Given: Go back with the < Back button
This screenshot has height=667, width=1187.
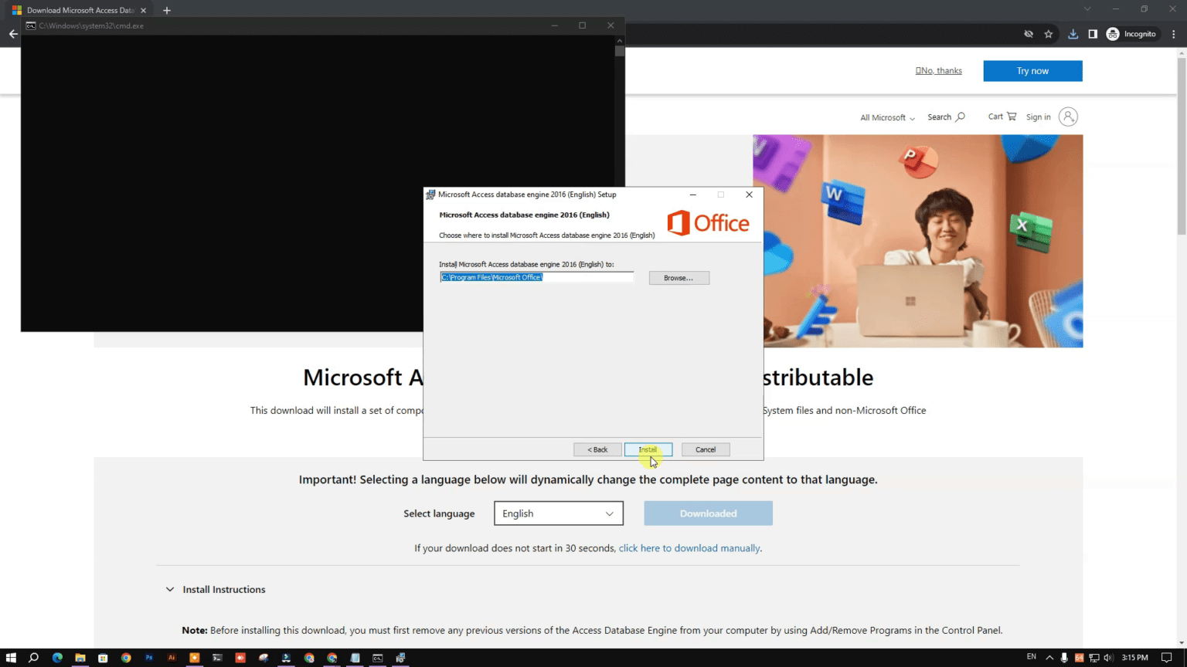Looking at the screenshot, I should pos(597,449).
